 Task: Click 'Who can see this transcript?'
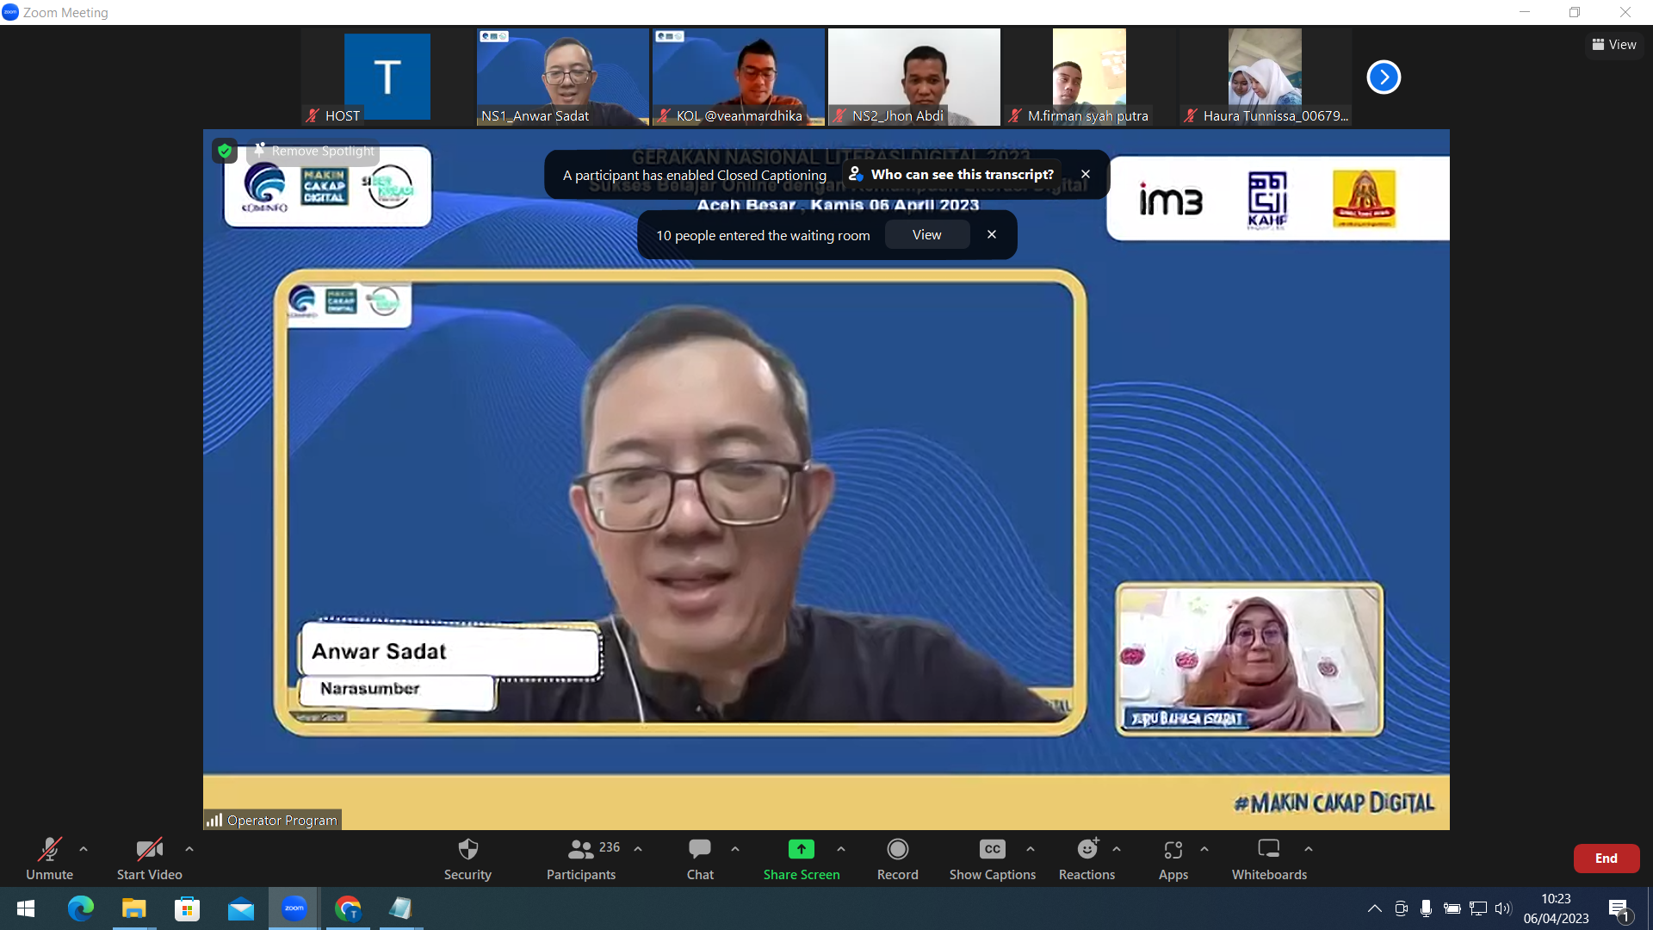pos(953,174)
